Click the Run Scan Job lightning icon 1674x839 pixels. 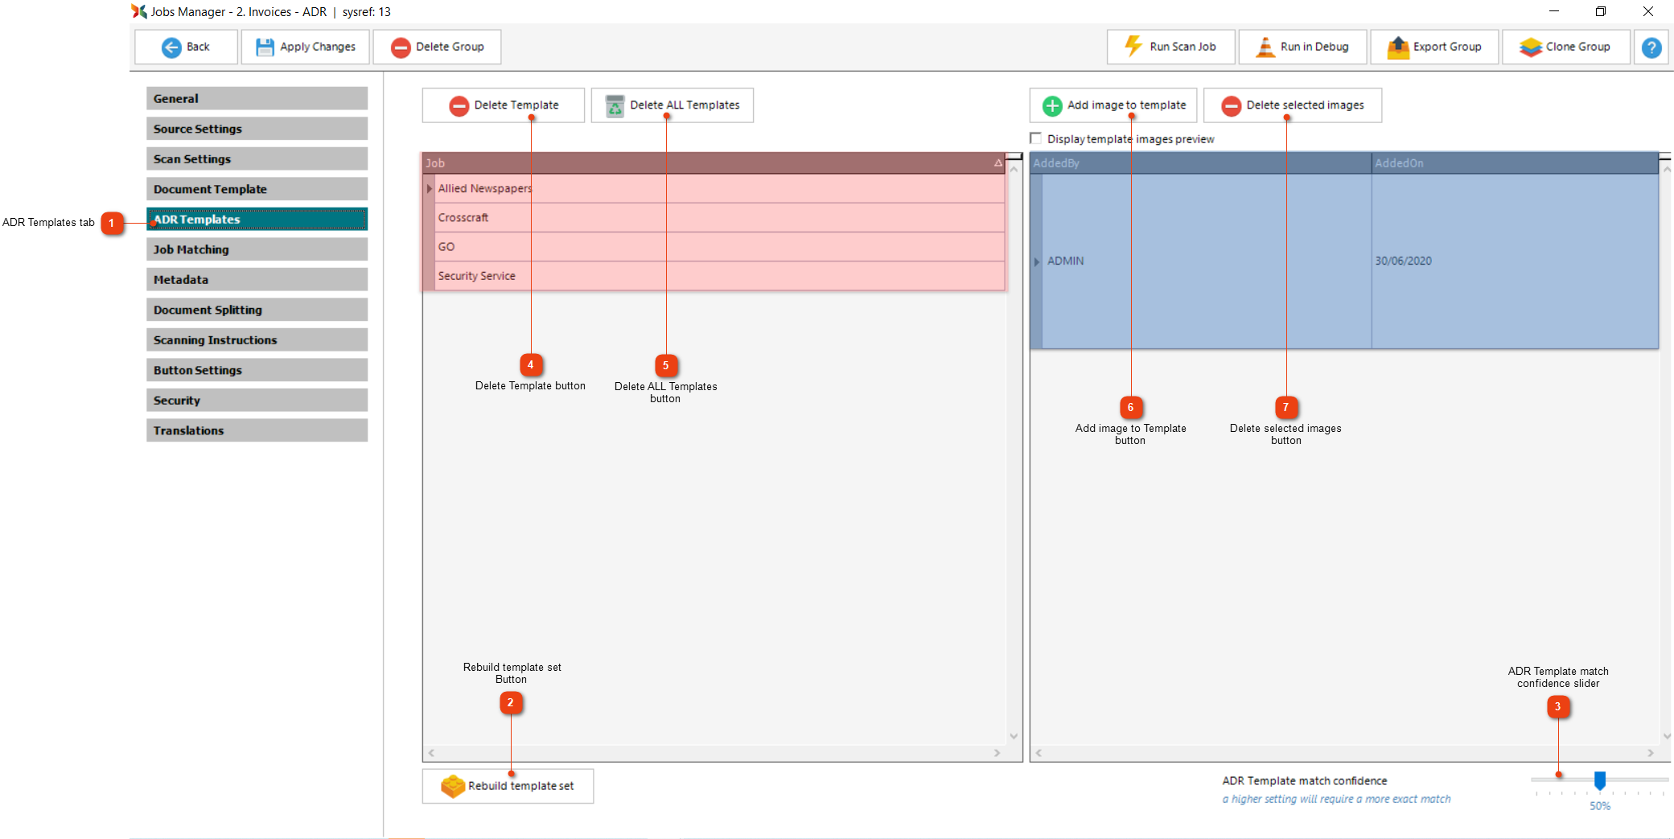pos(1133,47)
